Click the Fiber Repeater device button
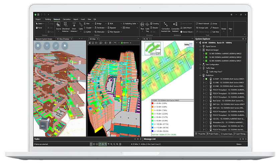This screenshot has width=280, height=163. pos(114,32)
